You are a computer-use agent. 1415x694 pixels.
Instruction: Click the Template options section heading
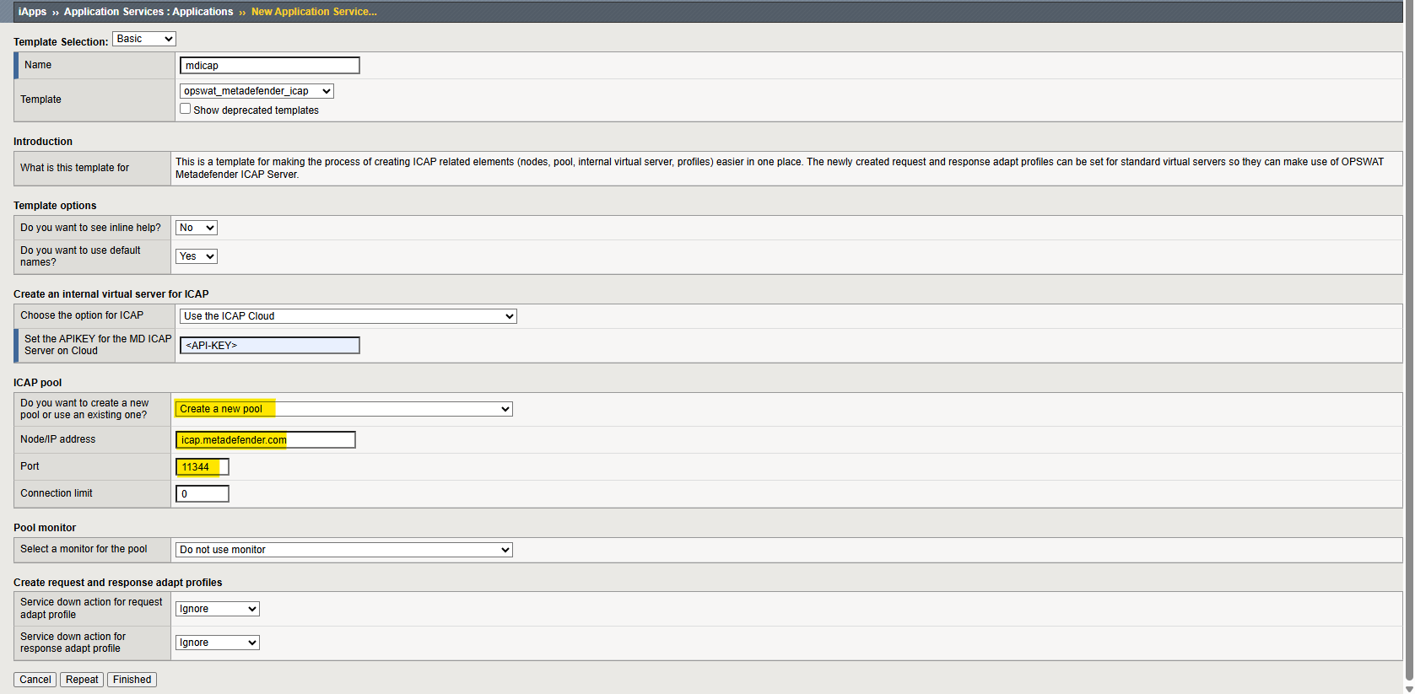click(x=55, y=206)
